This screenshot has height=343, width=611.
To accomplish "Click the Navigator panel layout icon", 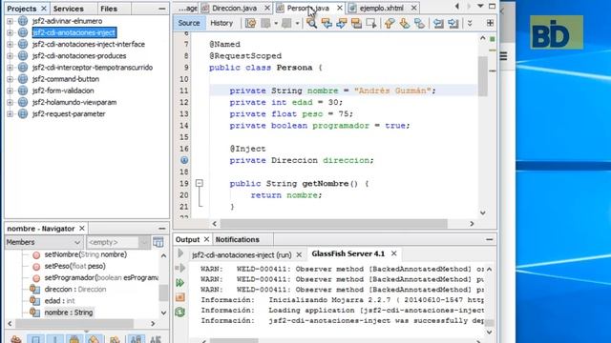I will [158, 242].
